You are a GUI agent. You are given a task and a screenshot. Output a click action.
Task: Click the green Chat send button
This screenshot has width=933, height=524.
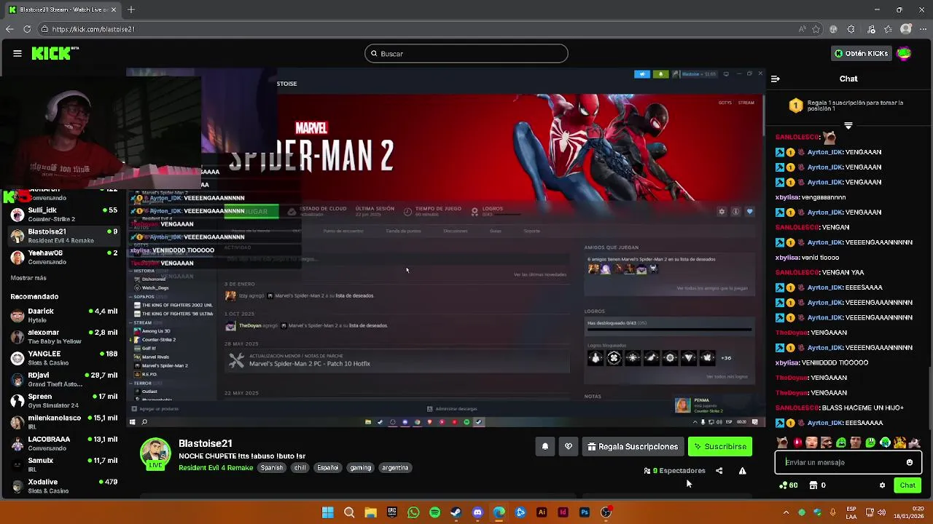(x=907, y=485)
